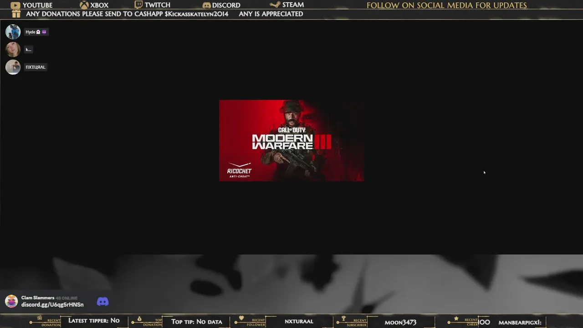Click the Steam logo icon

point(275,5)
